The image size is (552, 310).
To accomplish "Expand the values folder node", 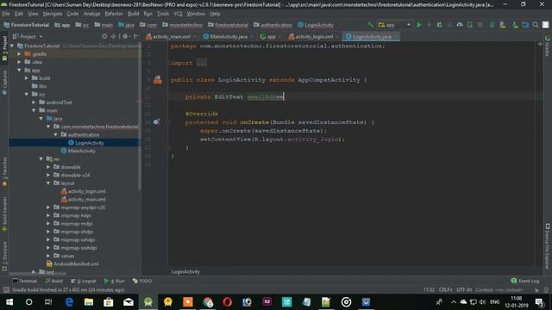I will (x=48, y=256).
